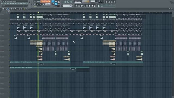The height and width of the screenshot is (98, 174).
Task: Open the TOOLS menu
Action: (25, 4)
